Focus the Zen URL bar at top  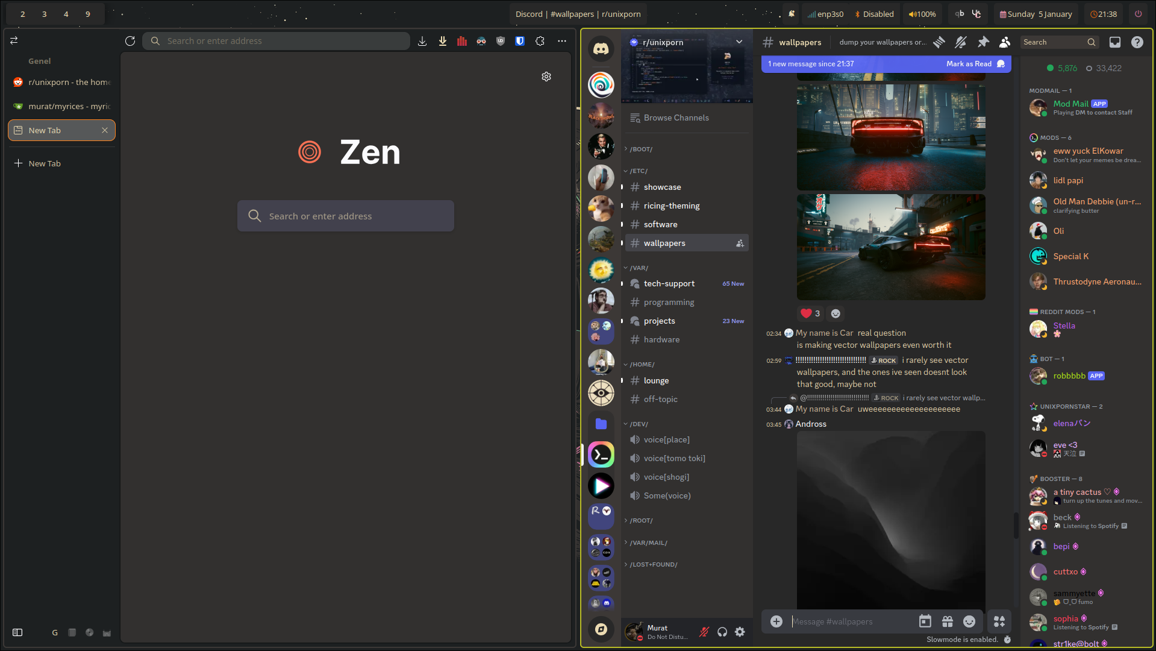[x=277, y=41]
